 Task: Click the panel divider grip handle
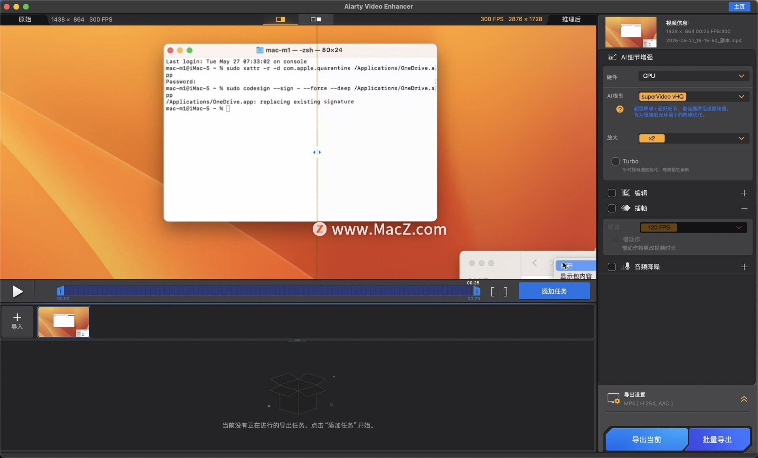point(297,340)
